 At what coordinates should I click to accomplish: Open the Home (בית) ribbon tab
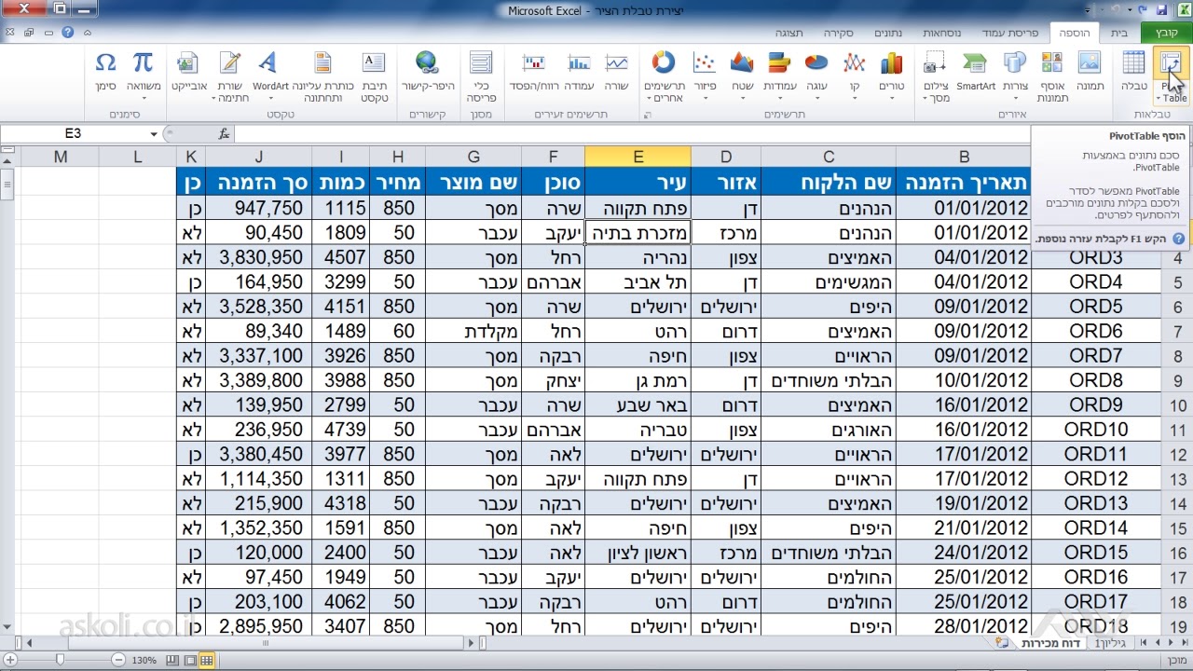click(1118, 33)
